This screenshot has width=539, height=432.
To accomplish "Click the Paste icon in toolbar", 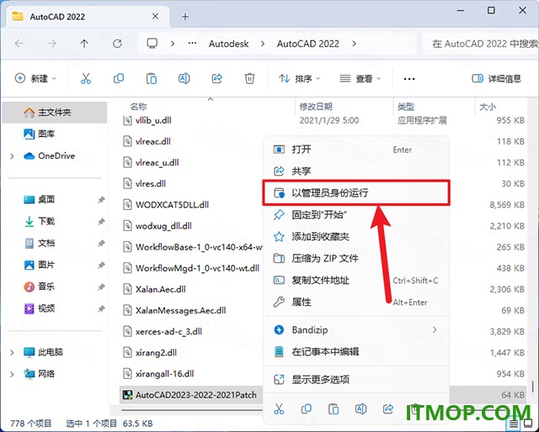I will 152,78.
